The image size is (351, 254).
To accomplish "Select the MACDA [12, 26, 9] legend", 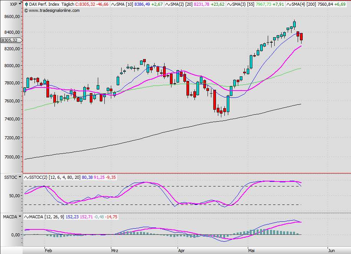I will pos(46,217).
